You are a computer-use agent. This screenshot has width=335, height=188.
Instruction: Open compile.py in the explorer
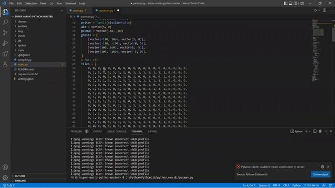pyautogui.click(x=39, y=60)
